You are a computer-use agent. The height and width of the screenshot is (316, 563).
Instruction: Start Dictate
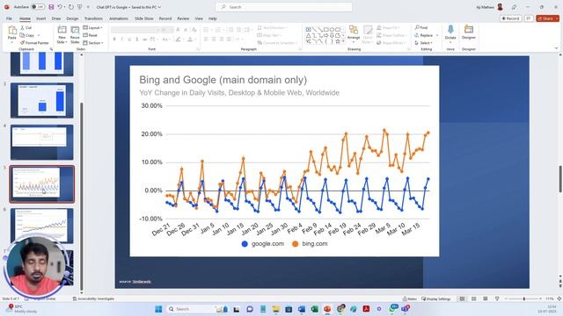click(450, 32)
